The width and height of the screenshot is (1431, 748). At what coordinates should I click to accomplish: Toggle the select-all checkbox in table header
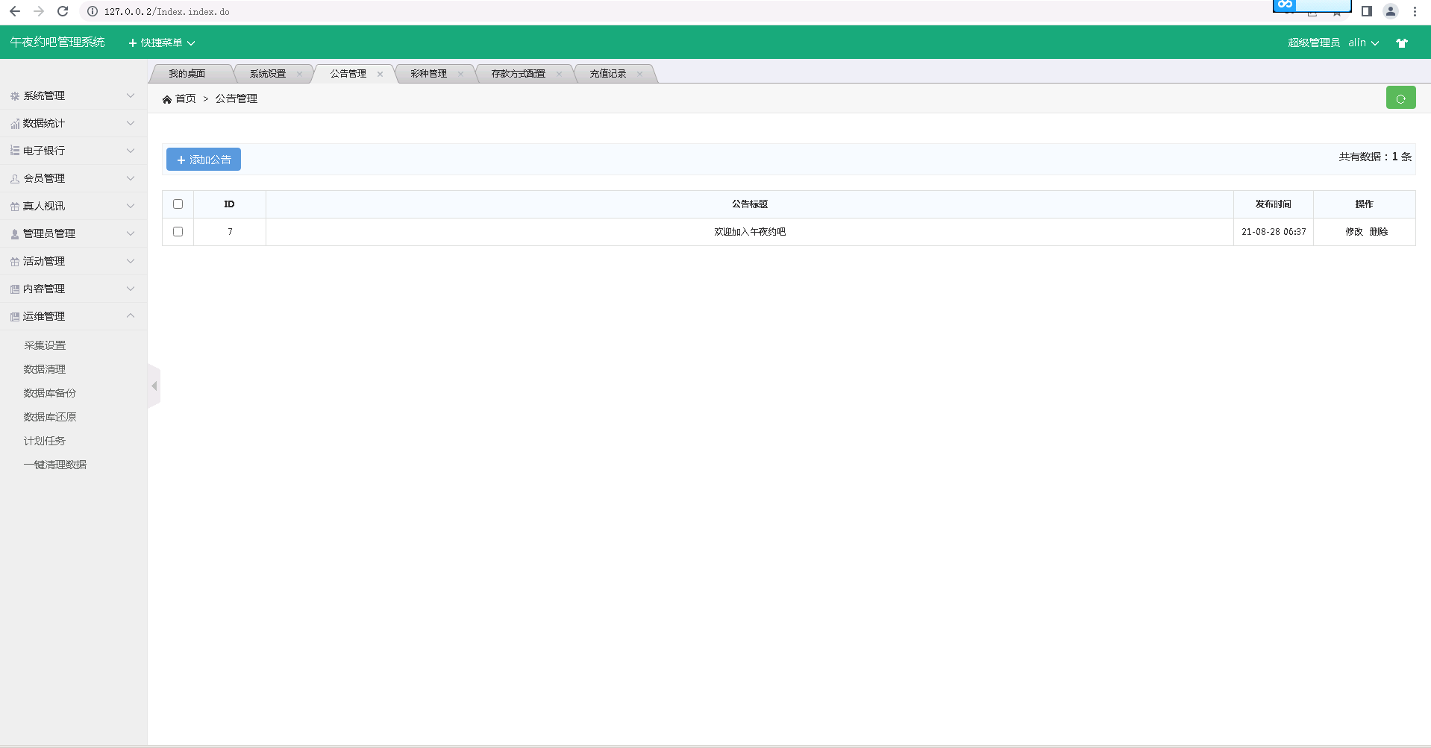[x=178, y=204]
